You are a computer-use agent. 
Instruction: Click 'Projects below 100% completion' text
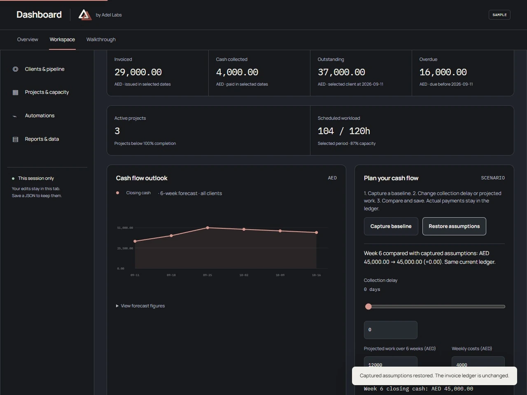(x=145, y=144)
